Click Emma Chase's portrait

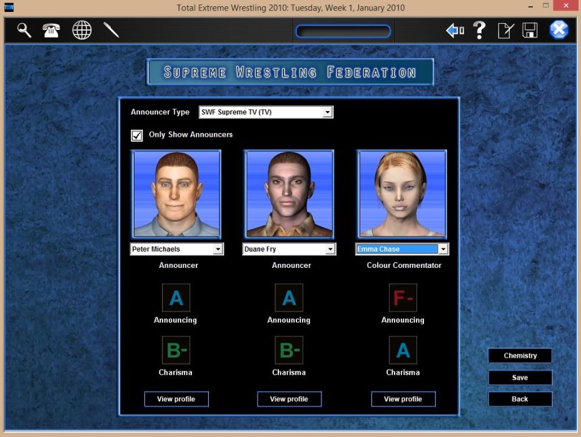(x=402, y=194)
